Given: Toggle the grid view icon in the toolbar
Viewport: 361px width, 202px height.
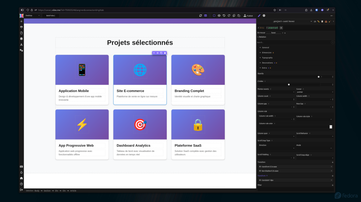Looking at the screenshot, I should coord(205,16).
